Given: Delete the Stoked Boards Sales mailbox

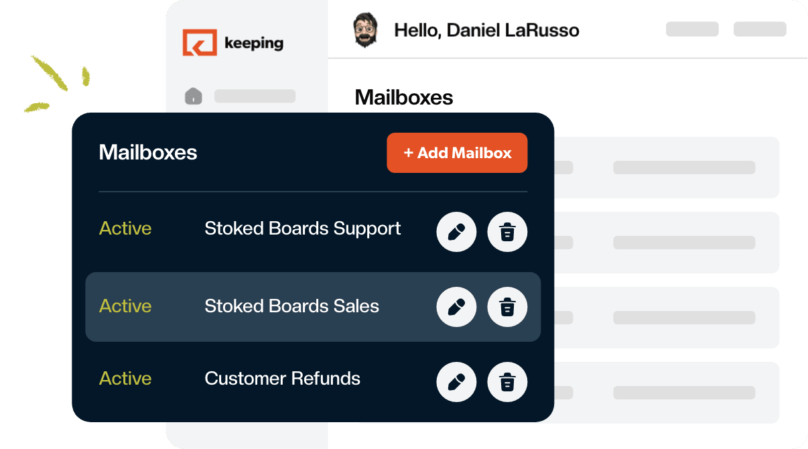Looking at the screenshot, I should coord(507,307).
